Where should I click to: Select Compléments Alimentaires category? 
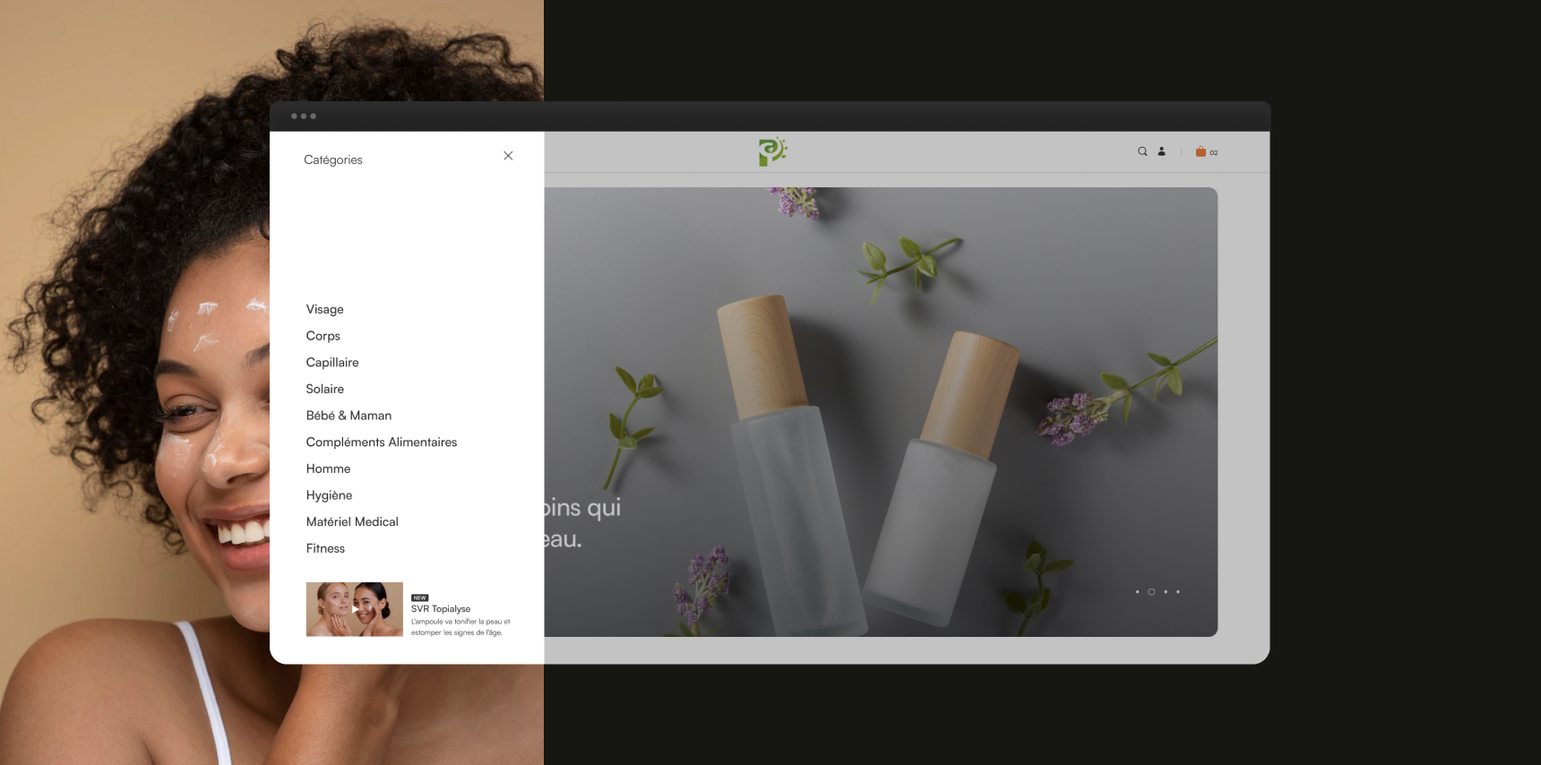pyautogui.click(x=382, y=442)
